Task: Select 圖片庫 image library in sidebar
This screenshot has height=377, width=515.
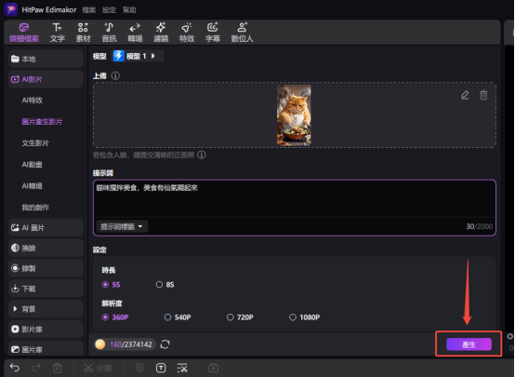Action: [x=46, y=349]
